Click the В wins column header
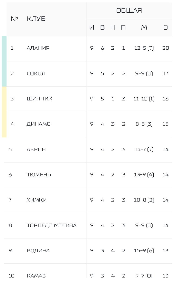Screen dimensions: 177x283 click(102, 27)
